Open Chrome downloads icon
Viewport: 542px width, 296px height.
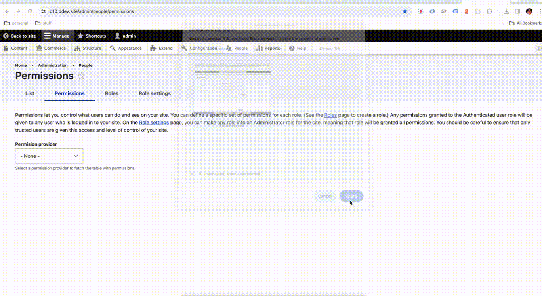point(506,11)
